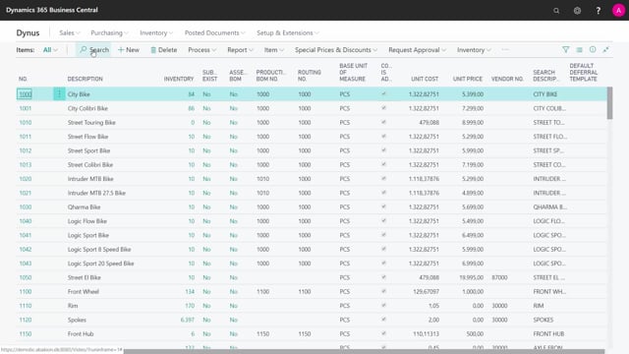Open the Posted Documents menu
This screenshot has height=354, width=629.
214,32
